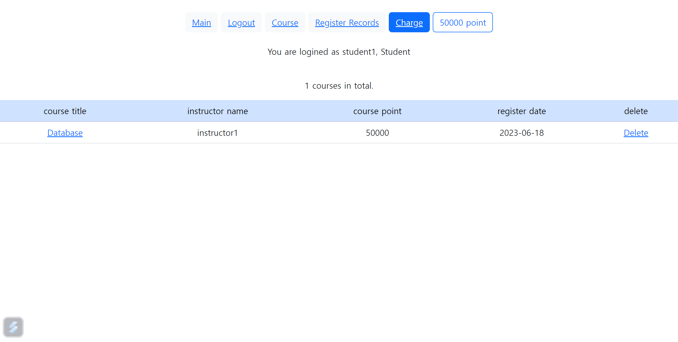Click the instructor name column header
Screen dimensions: 678x342
pyautogui.click(x=217, y=111)
